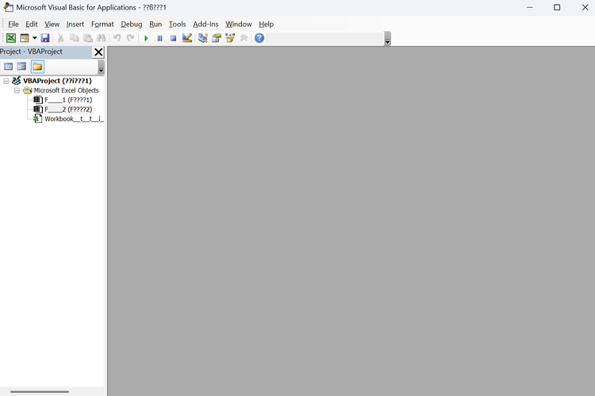
Task: Click the Reset stop icon
Action: click(x=174, y=38)
